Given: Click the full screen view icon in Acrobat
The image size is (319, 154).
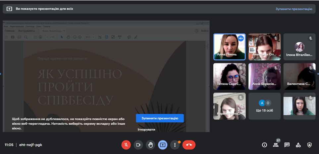Looking at the screenshot, I should 113,37.
